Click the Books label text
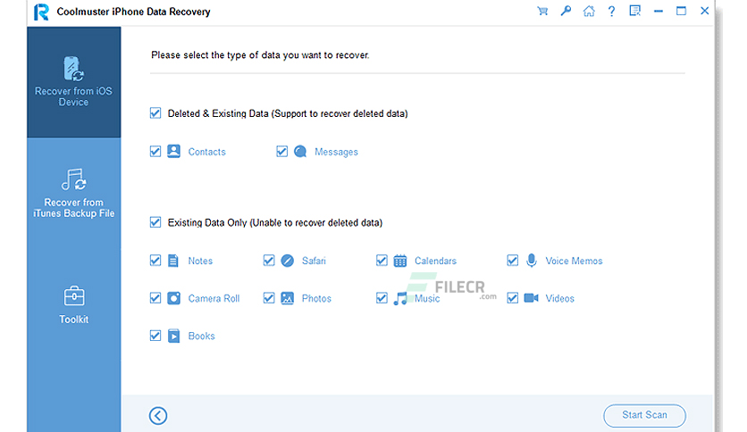This screenshot has width=747, height=432. point(202,336)
